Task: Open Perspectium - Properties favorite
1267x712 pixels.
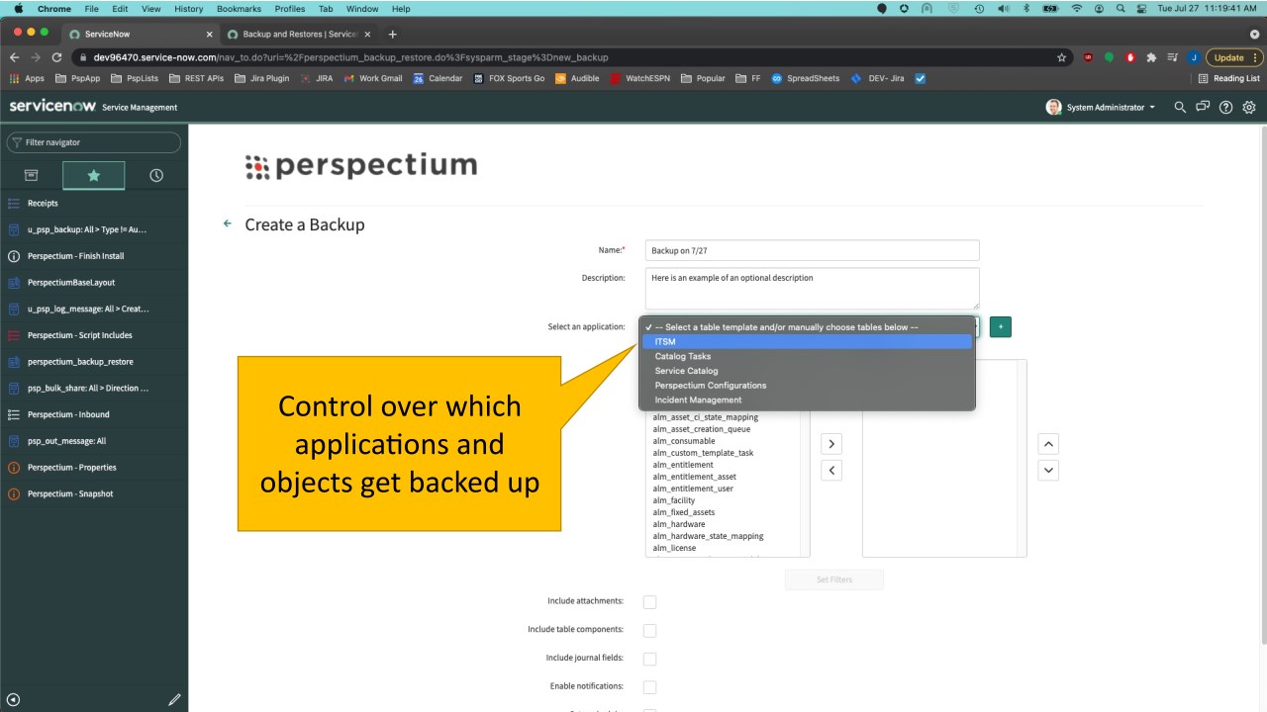Action: tap(94, 468)
